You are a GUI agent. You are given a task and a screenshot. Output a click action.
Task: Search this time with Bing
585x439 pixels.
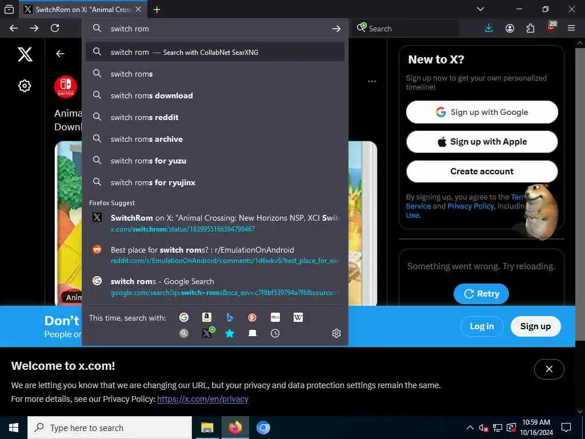point(230,317)
